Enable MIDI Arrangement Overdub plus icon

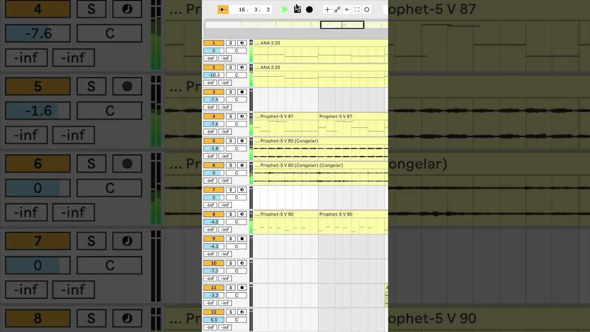point(327,10)
